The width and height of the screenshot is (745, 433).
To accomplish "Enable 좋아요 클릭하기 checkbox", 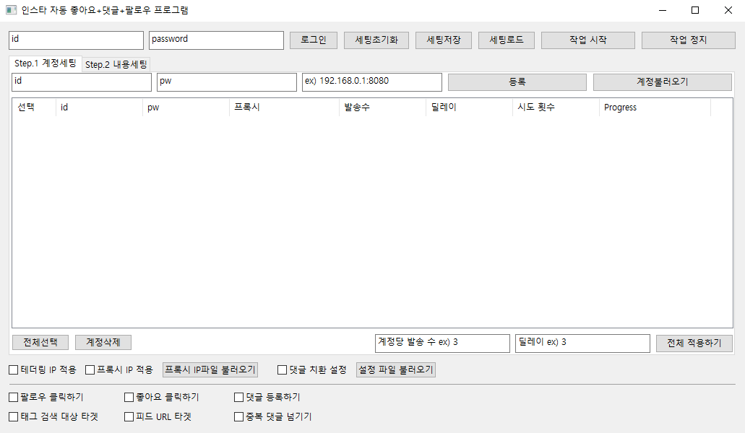I will (x=129, y=397).
